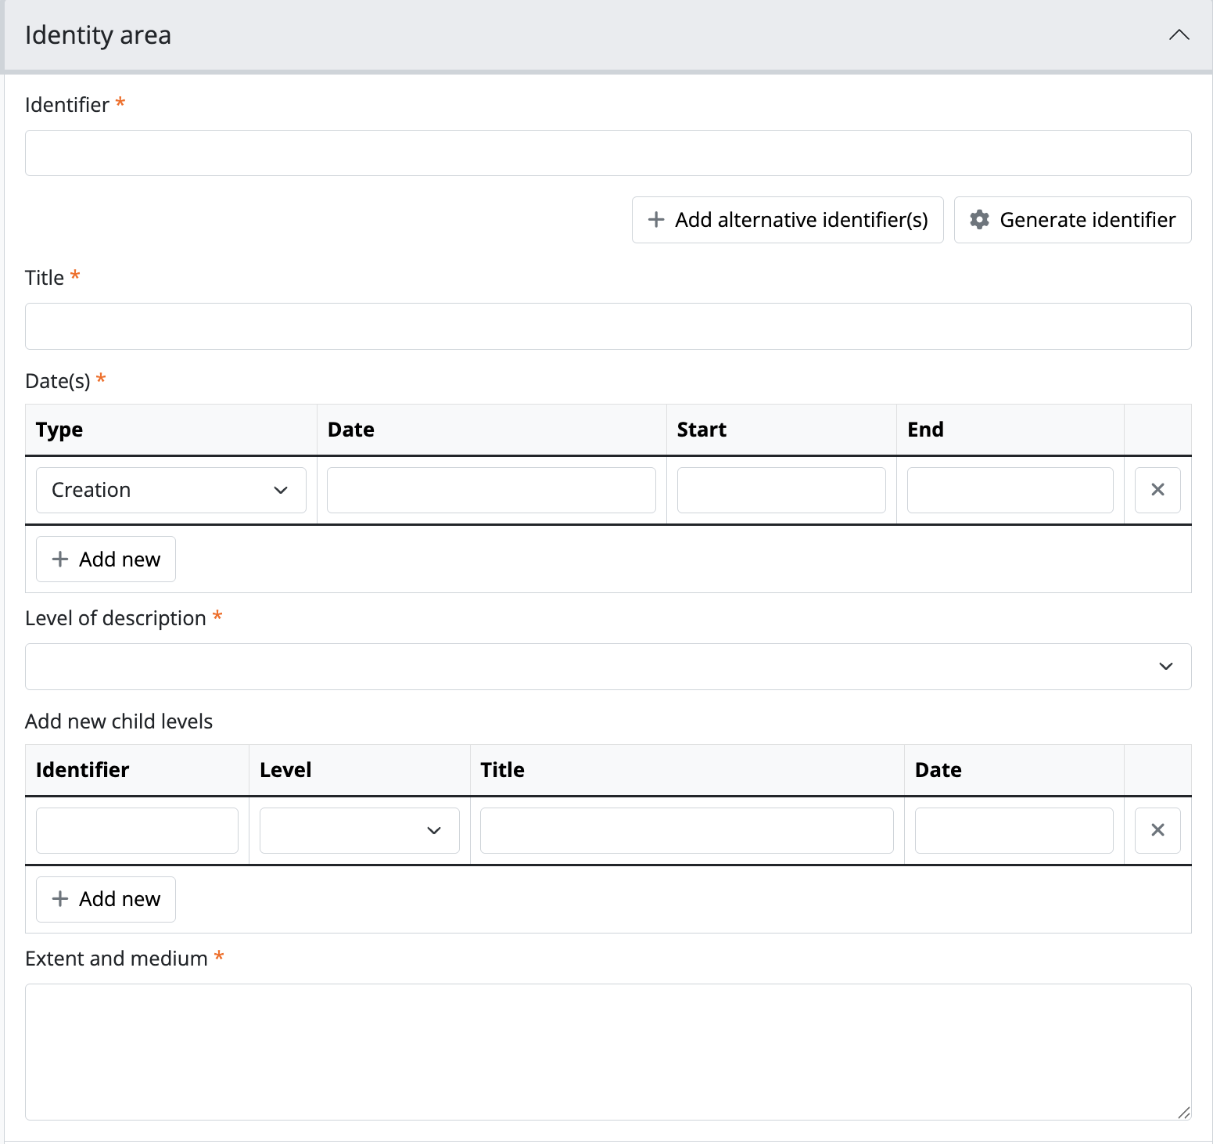Delete the child level row
This screenshot has width=1213, height=1144.
point(1157,830)
